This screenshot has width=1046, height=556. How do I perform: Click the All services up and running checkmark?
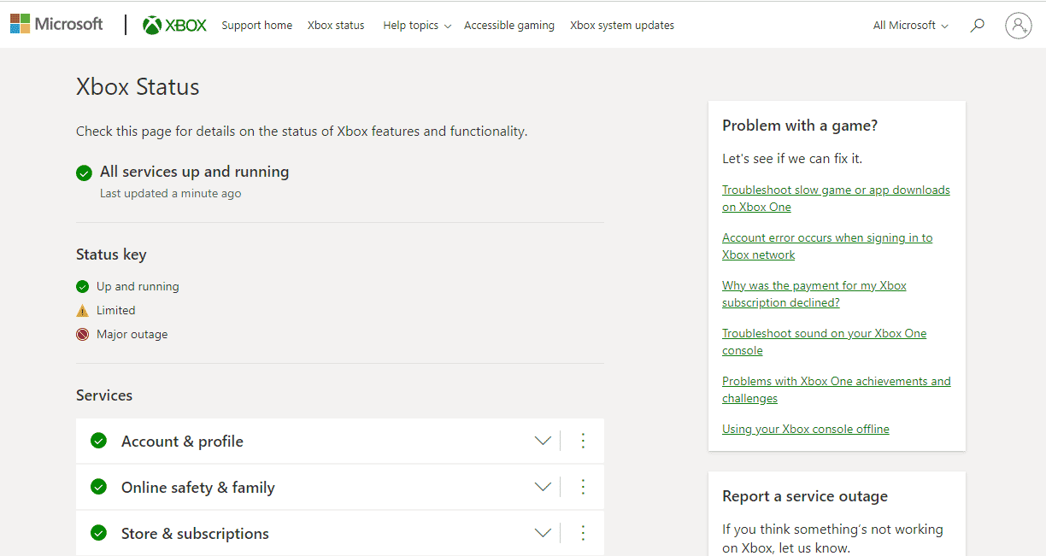pyautogui.click(x=84, y=173)
